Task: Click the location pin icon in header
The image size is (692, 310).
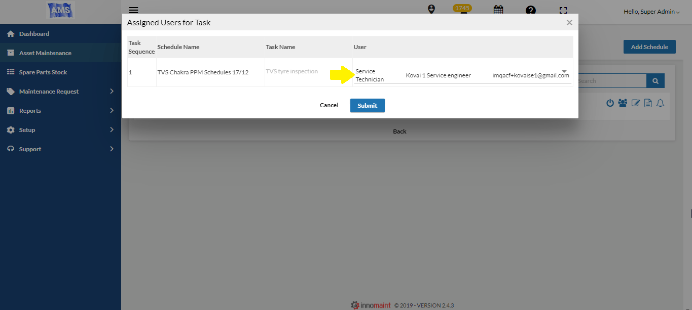Action: 431,9
